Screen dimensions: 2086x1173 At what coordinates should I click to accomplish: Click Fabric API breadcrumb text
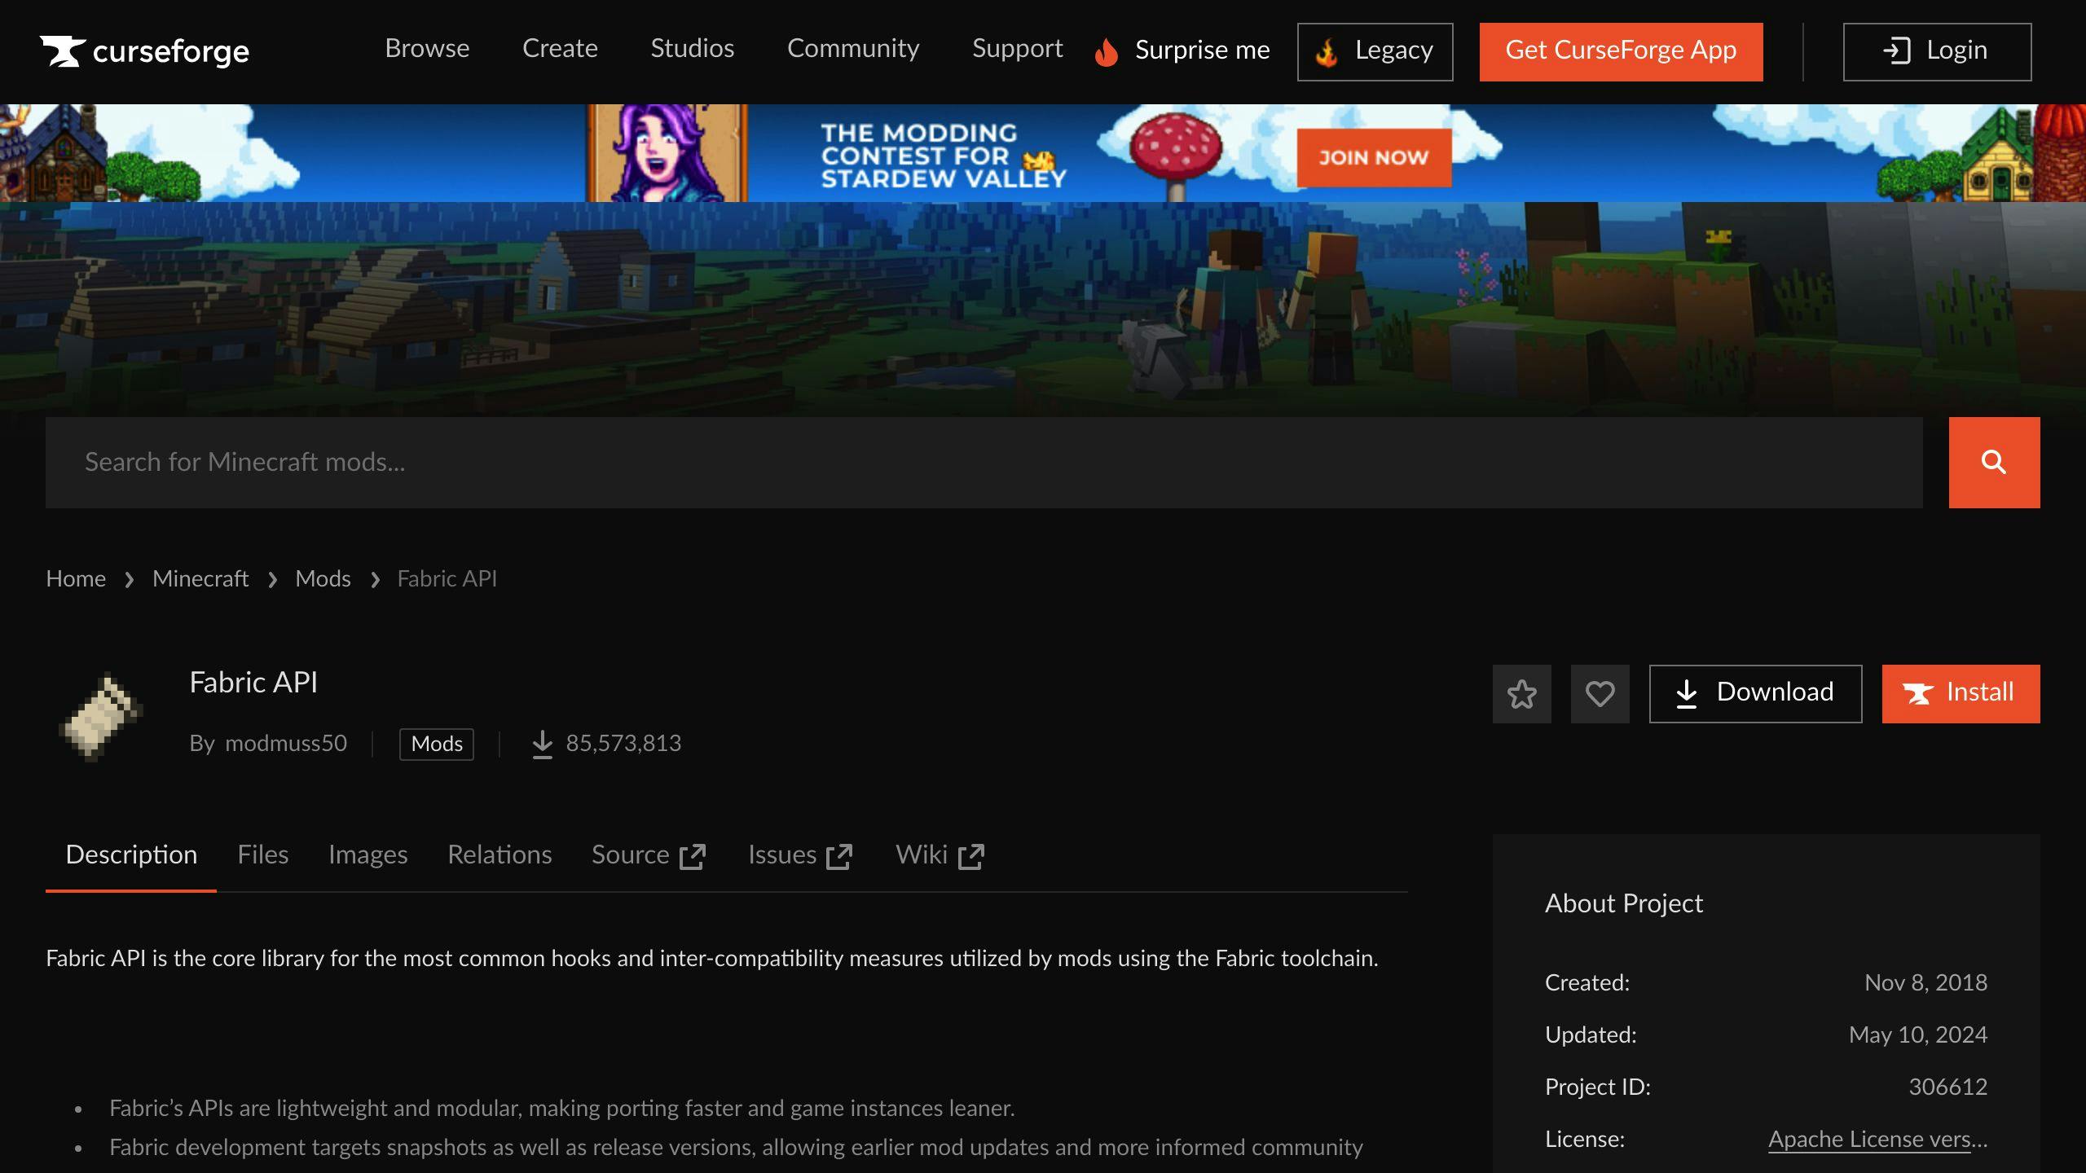click(x=447, y=579)
